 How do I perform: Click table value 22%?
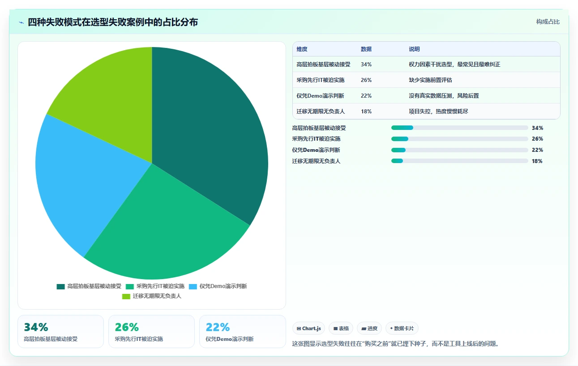click(366, 96)
